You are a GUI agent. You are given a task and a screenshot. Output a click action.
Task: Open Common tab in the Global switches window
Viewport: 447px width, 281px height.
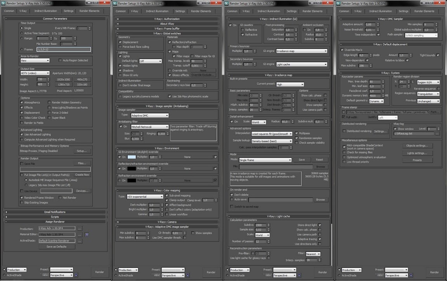(121, 11)
